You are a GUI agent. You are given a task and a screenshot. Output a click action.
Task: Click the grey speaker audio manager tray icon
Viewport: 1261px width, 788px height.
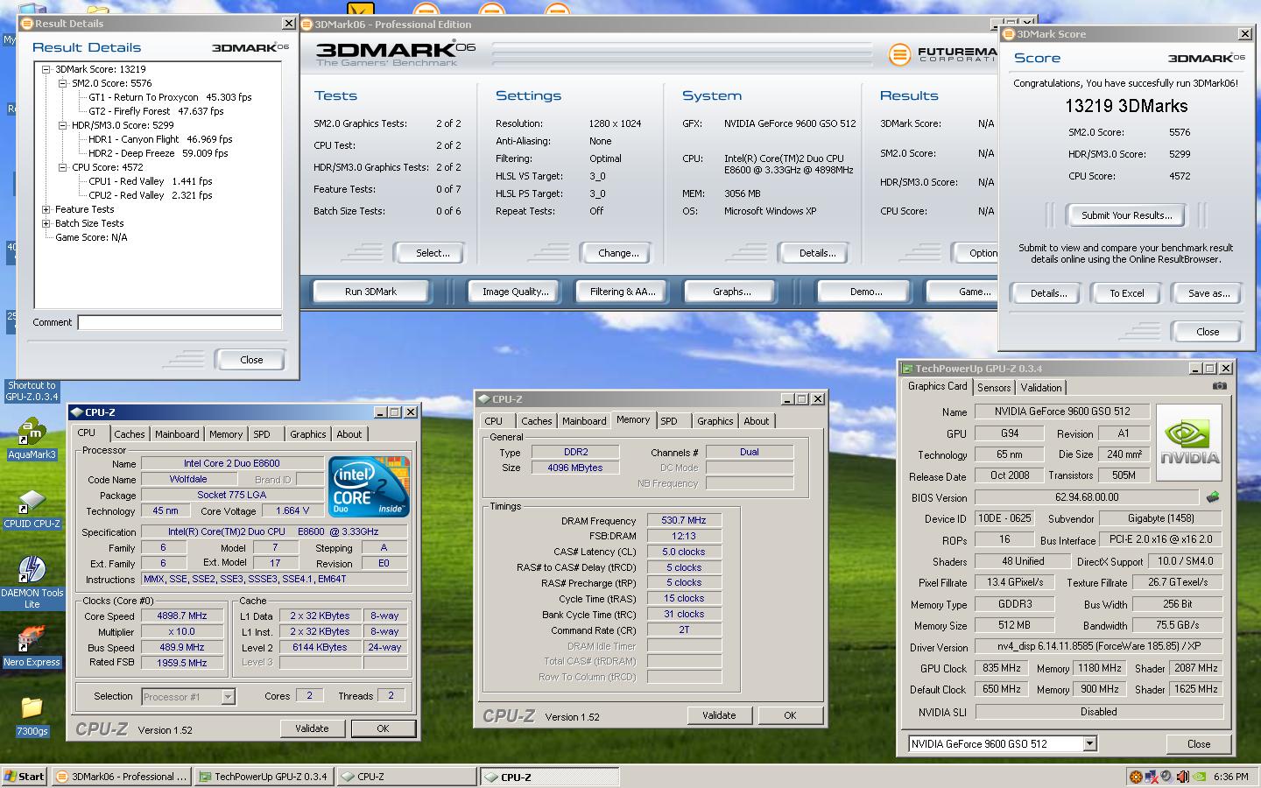click(1166, 777)
